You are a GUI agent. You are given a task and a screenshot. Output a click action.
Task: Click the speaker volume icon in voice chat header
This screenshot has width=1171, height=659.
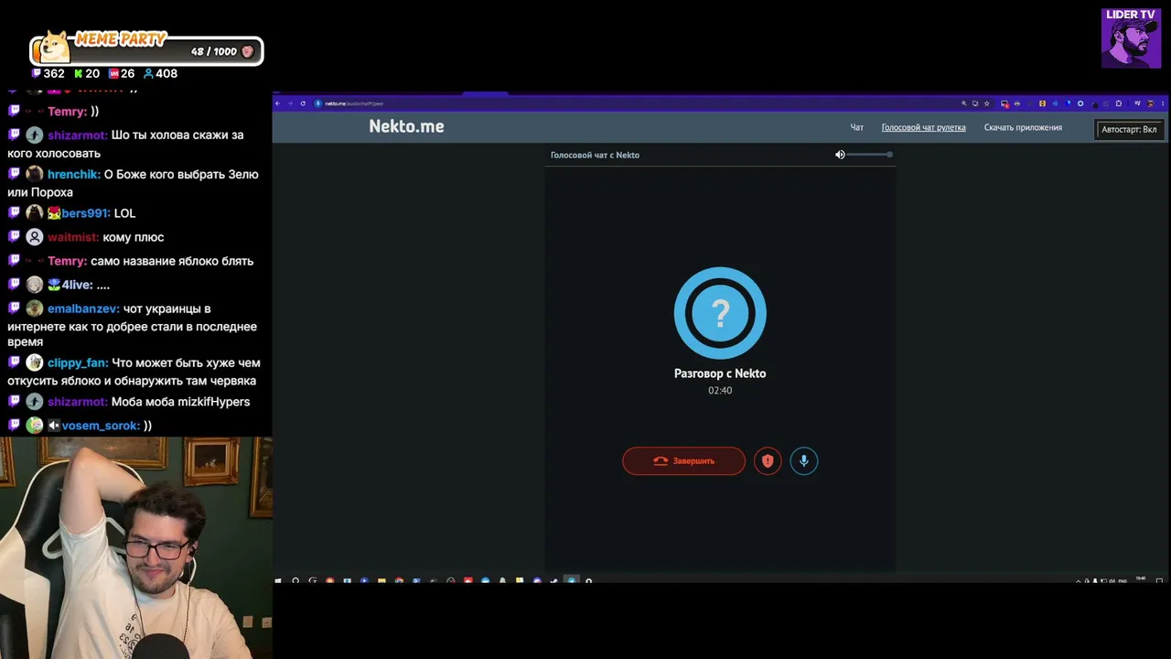click(840, 155)
